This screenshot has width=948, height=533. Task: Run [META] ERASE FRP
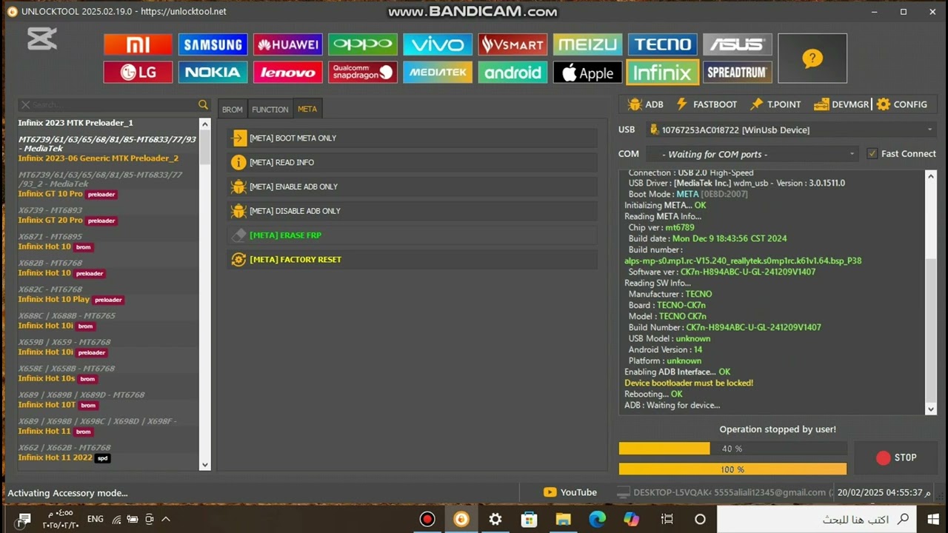[412, 235]
